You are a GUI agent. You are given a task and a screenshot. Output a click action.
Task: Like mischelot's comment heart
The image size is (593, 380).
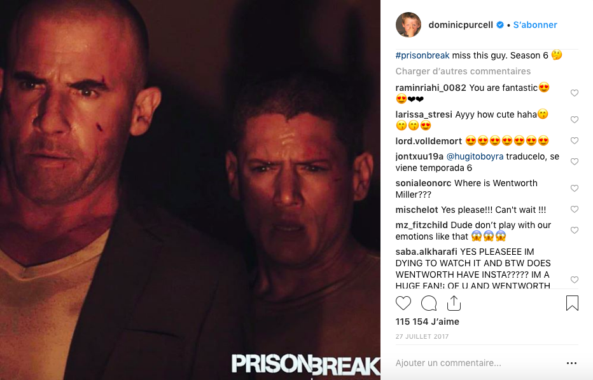575,209
